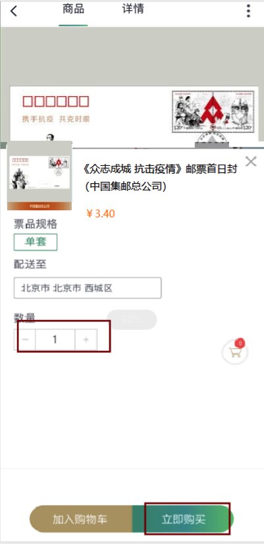Open the three-dot more options menu
The width and height of the screenshot is (264, 544).
(x=248, y=11)
